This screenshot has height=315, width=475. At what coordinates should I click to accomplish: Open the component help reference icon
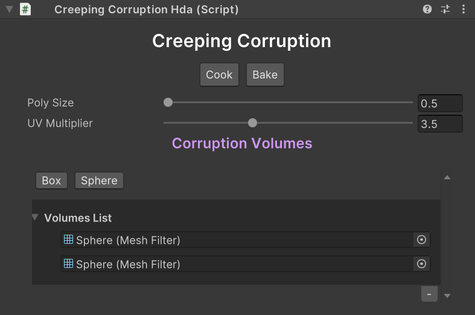(x=427, y=10)
